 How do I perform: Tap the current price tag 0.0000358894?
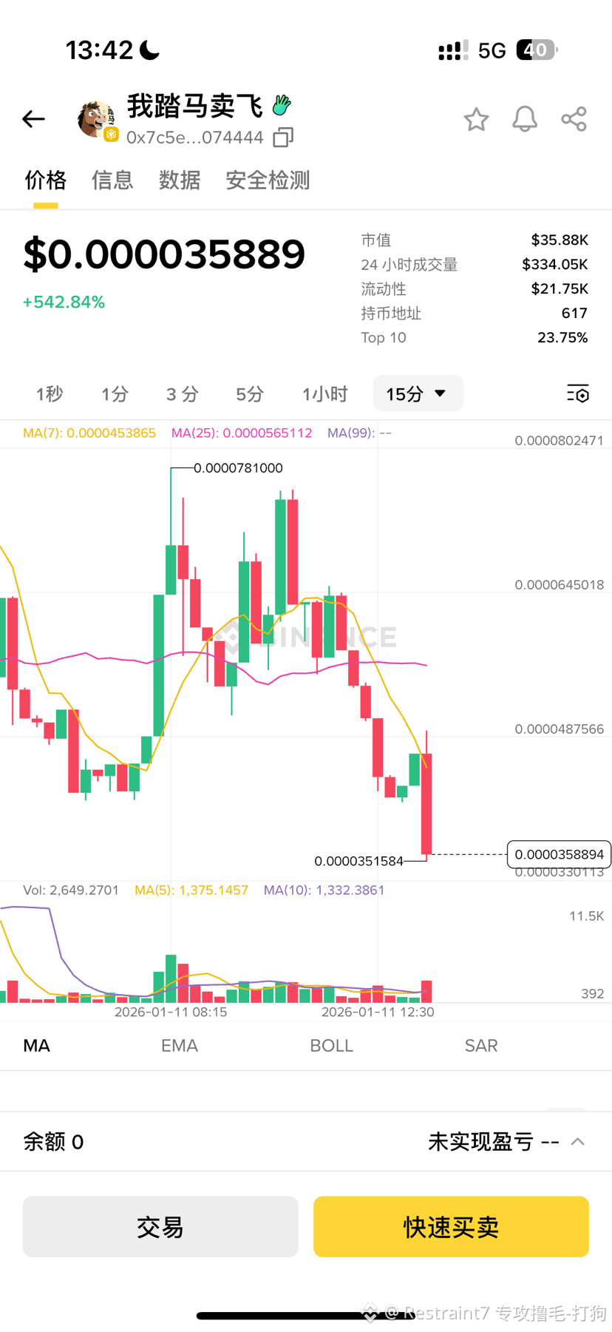click(x=559, y=854)
